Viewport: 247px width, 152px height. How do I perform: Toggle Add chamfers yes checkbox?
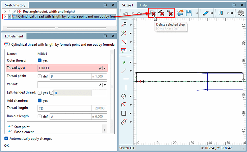pos(40,100)
